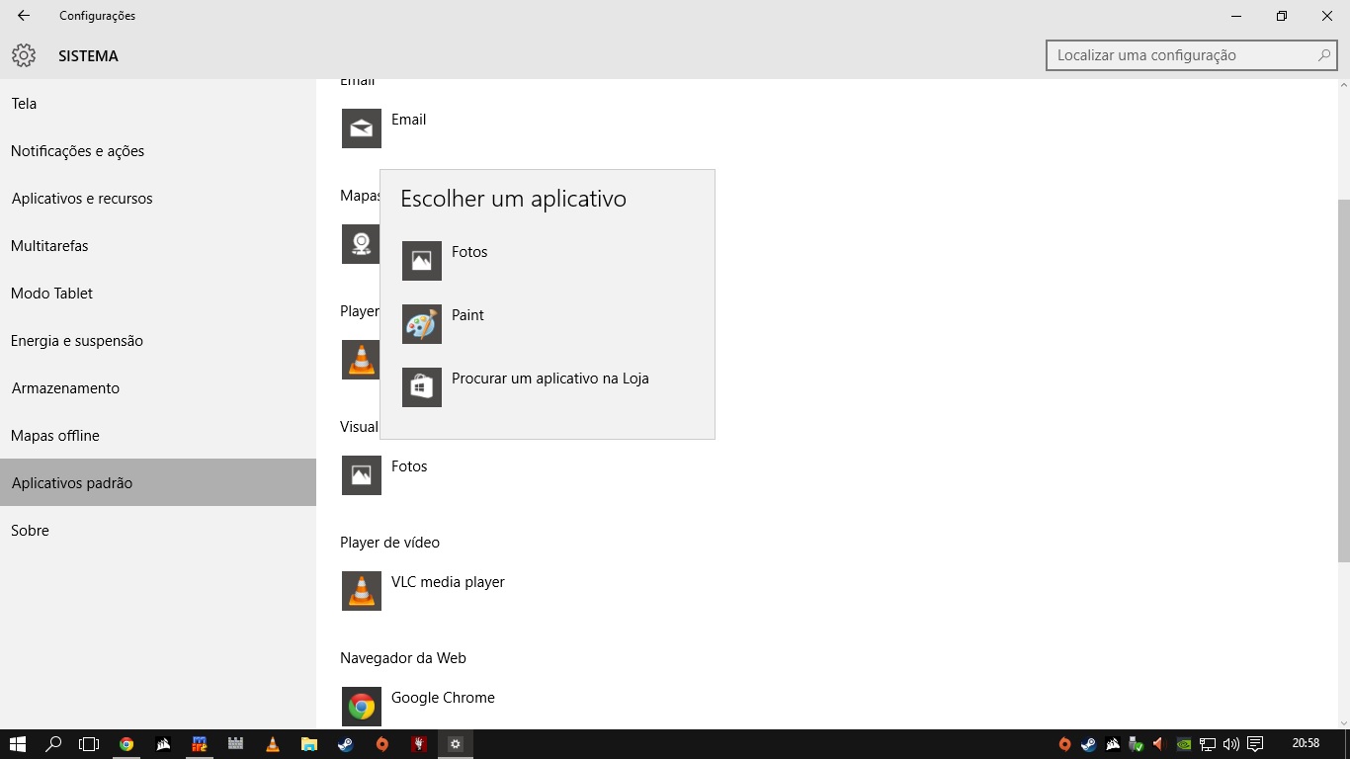Open Mapas offline section
Viewport: 1350px width, 759px height.
[x=158, y=436]
